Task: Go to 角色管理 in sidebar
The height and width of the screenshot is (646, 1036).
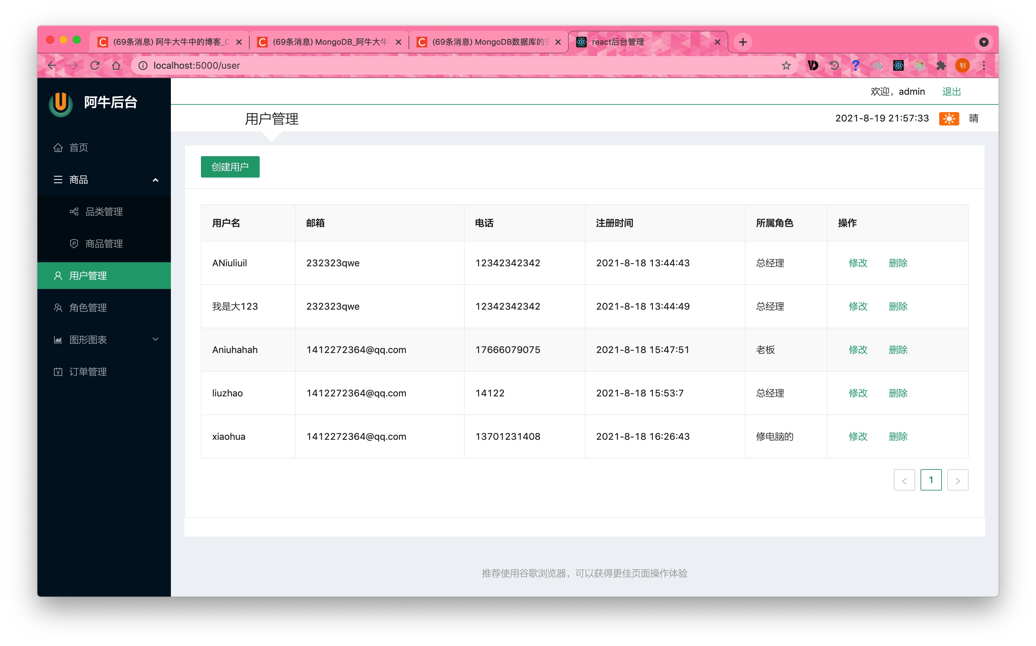Action: tap(88, 308)
